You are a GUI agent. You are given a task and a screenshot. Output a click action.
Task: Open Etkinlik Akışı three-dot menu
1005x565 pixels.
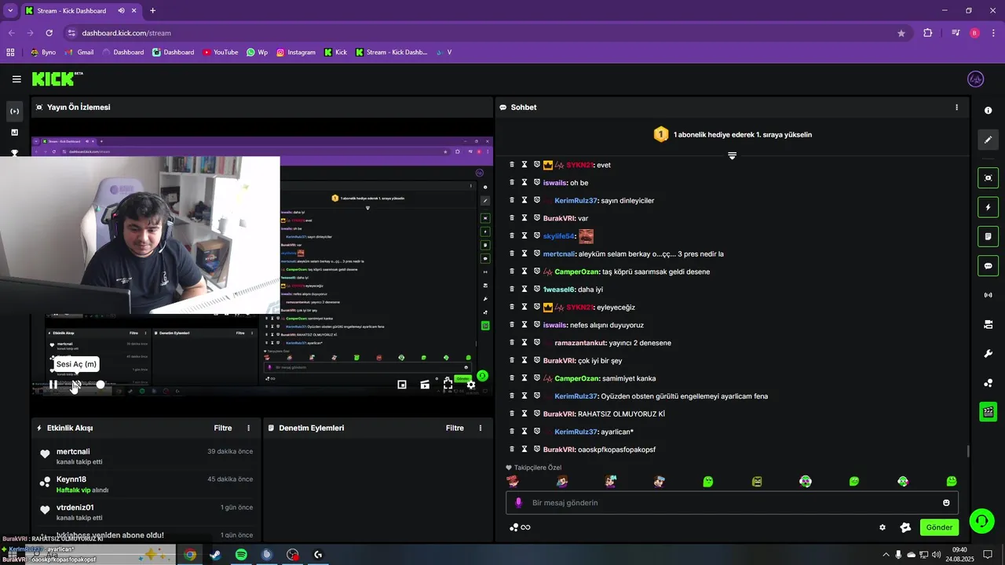(x=249, y=428)
